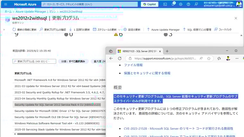
Task: Open the 分類 : すべて選択済み filter
Action: click(x=73, y=61)
